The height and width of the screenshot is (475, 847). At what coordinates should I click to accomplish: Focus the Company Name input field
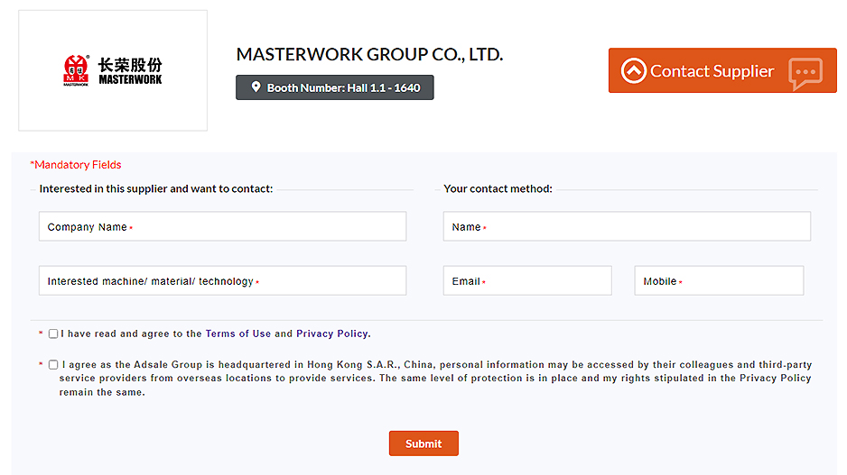pos(222,227)
